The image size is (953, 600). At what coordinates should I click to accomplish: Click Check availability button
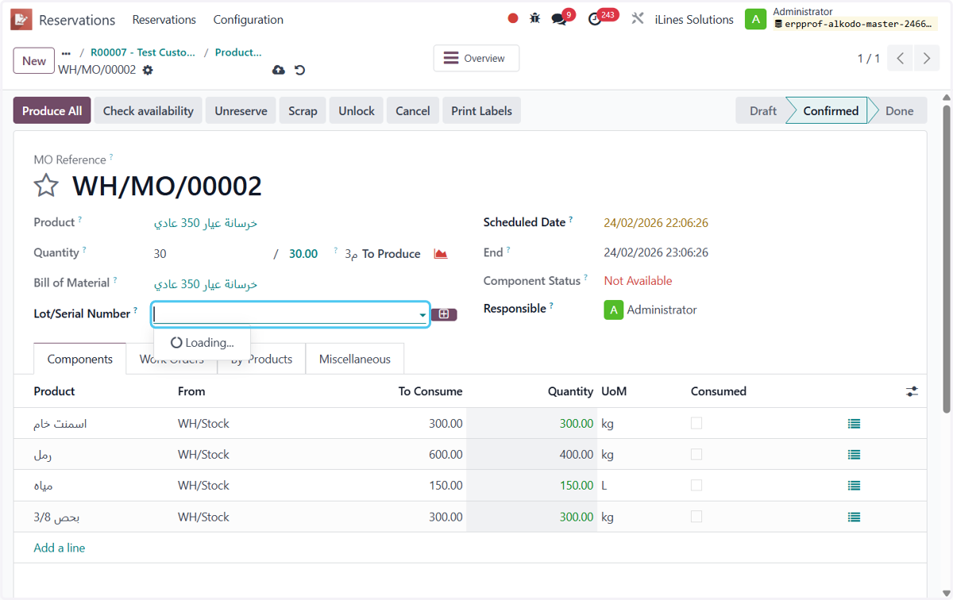pyautogui.click(x=149, y=111)
